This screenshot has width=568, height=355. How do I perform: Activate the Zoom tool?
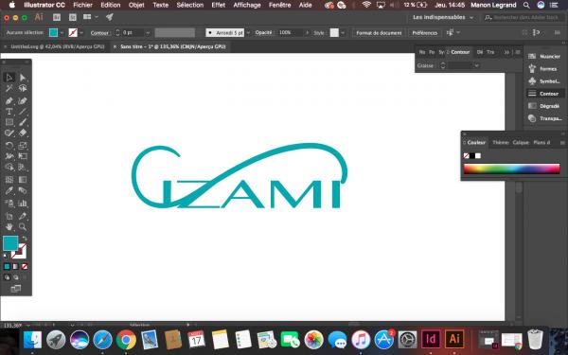coord(23,227)
